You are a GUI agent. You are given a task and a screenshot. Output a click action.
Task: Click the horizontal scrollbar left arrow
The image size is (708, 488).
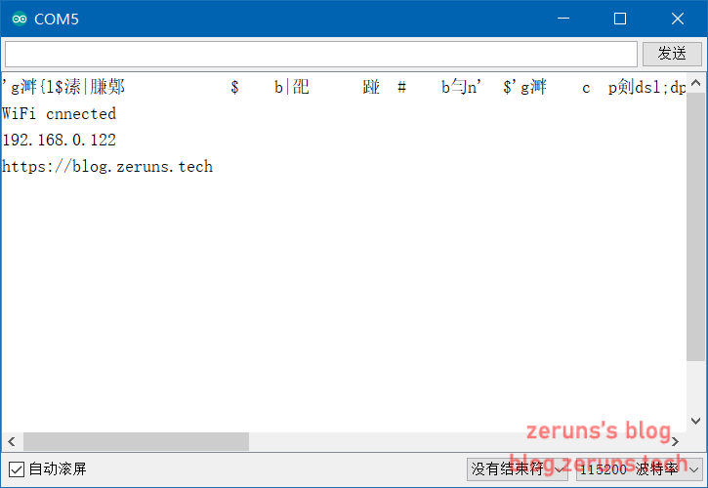coord(12,442)
